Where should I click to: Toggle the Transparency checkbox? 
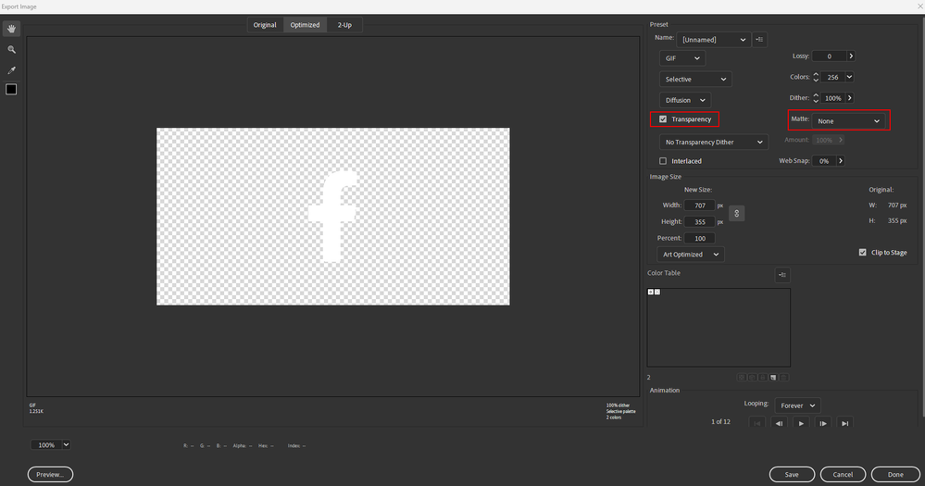click(x=663, y=119)
